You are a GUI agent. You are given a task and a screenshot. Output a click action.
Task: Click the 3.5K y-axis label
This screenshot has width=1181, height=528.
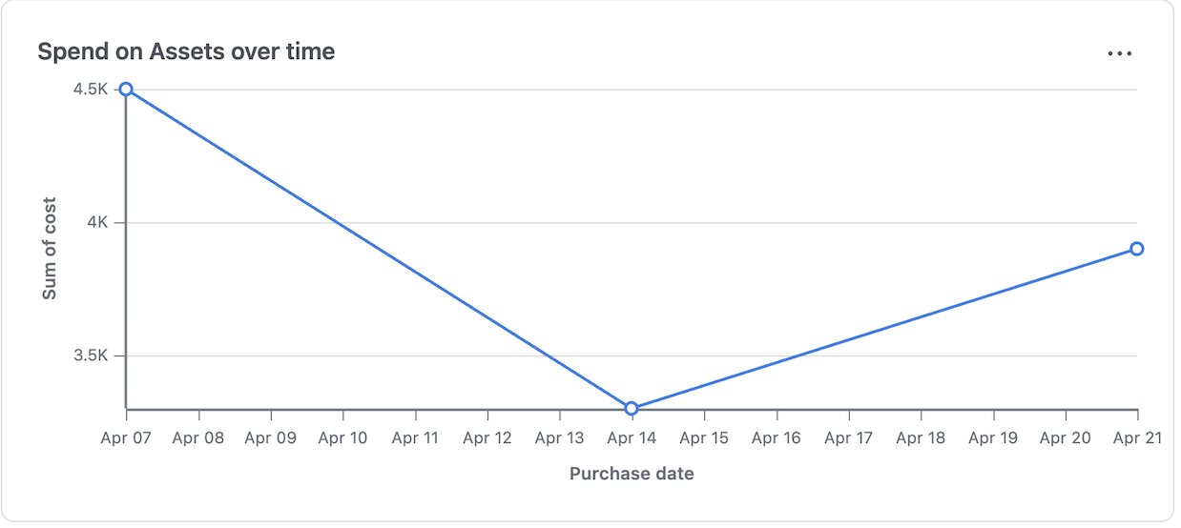click(91, 356)
